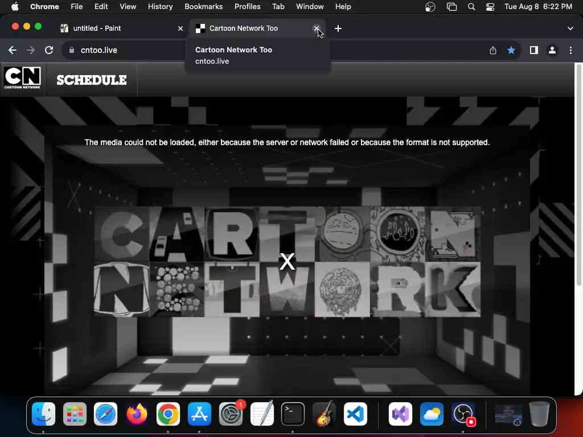The height and width of the screenshot is (437, 583).
Task: Open Visual Studio from the Dock
Action: pos(400,414)
